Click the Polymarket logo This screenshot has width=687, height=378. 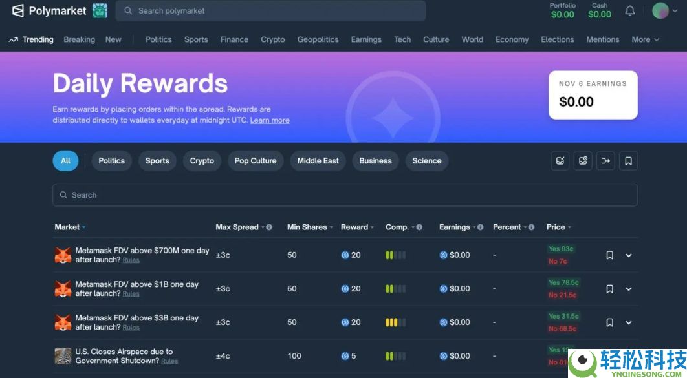click(49, 11)
